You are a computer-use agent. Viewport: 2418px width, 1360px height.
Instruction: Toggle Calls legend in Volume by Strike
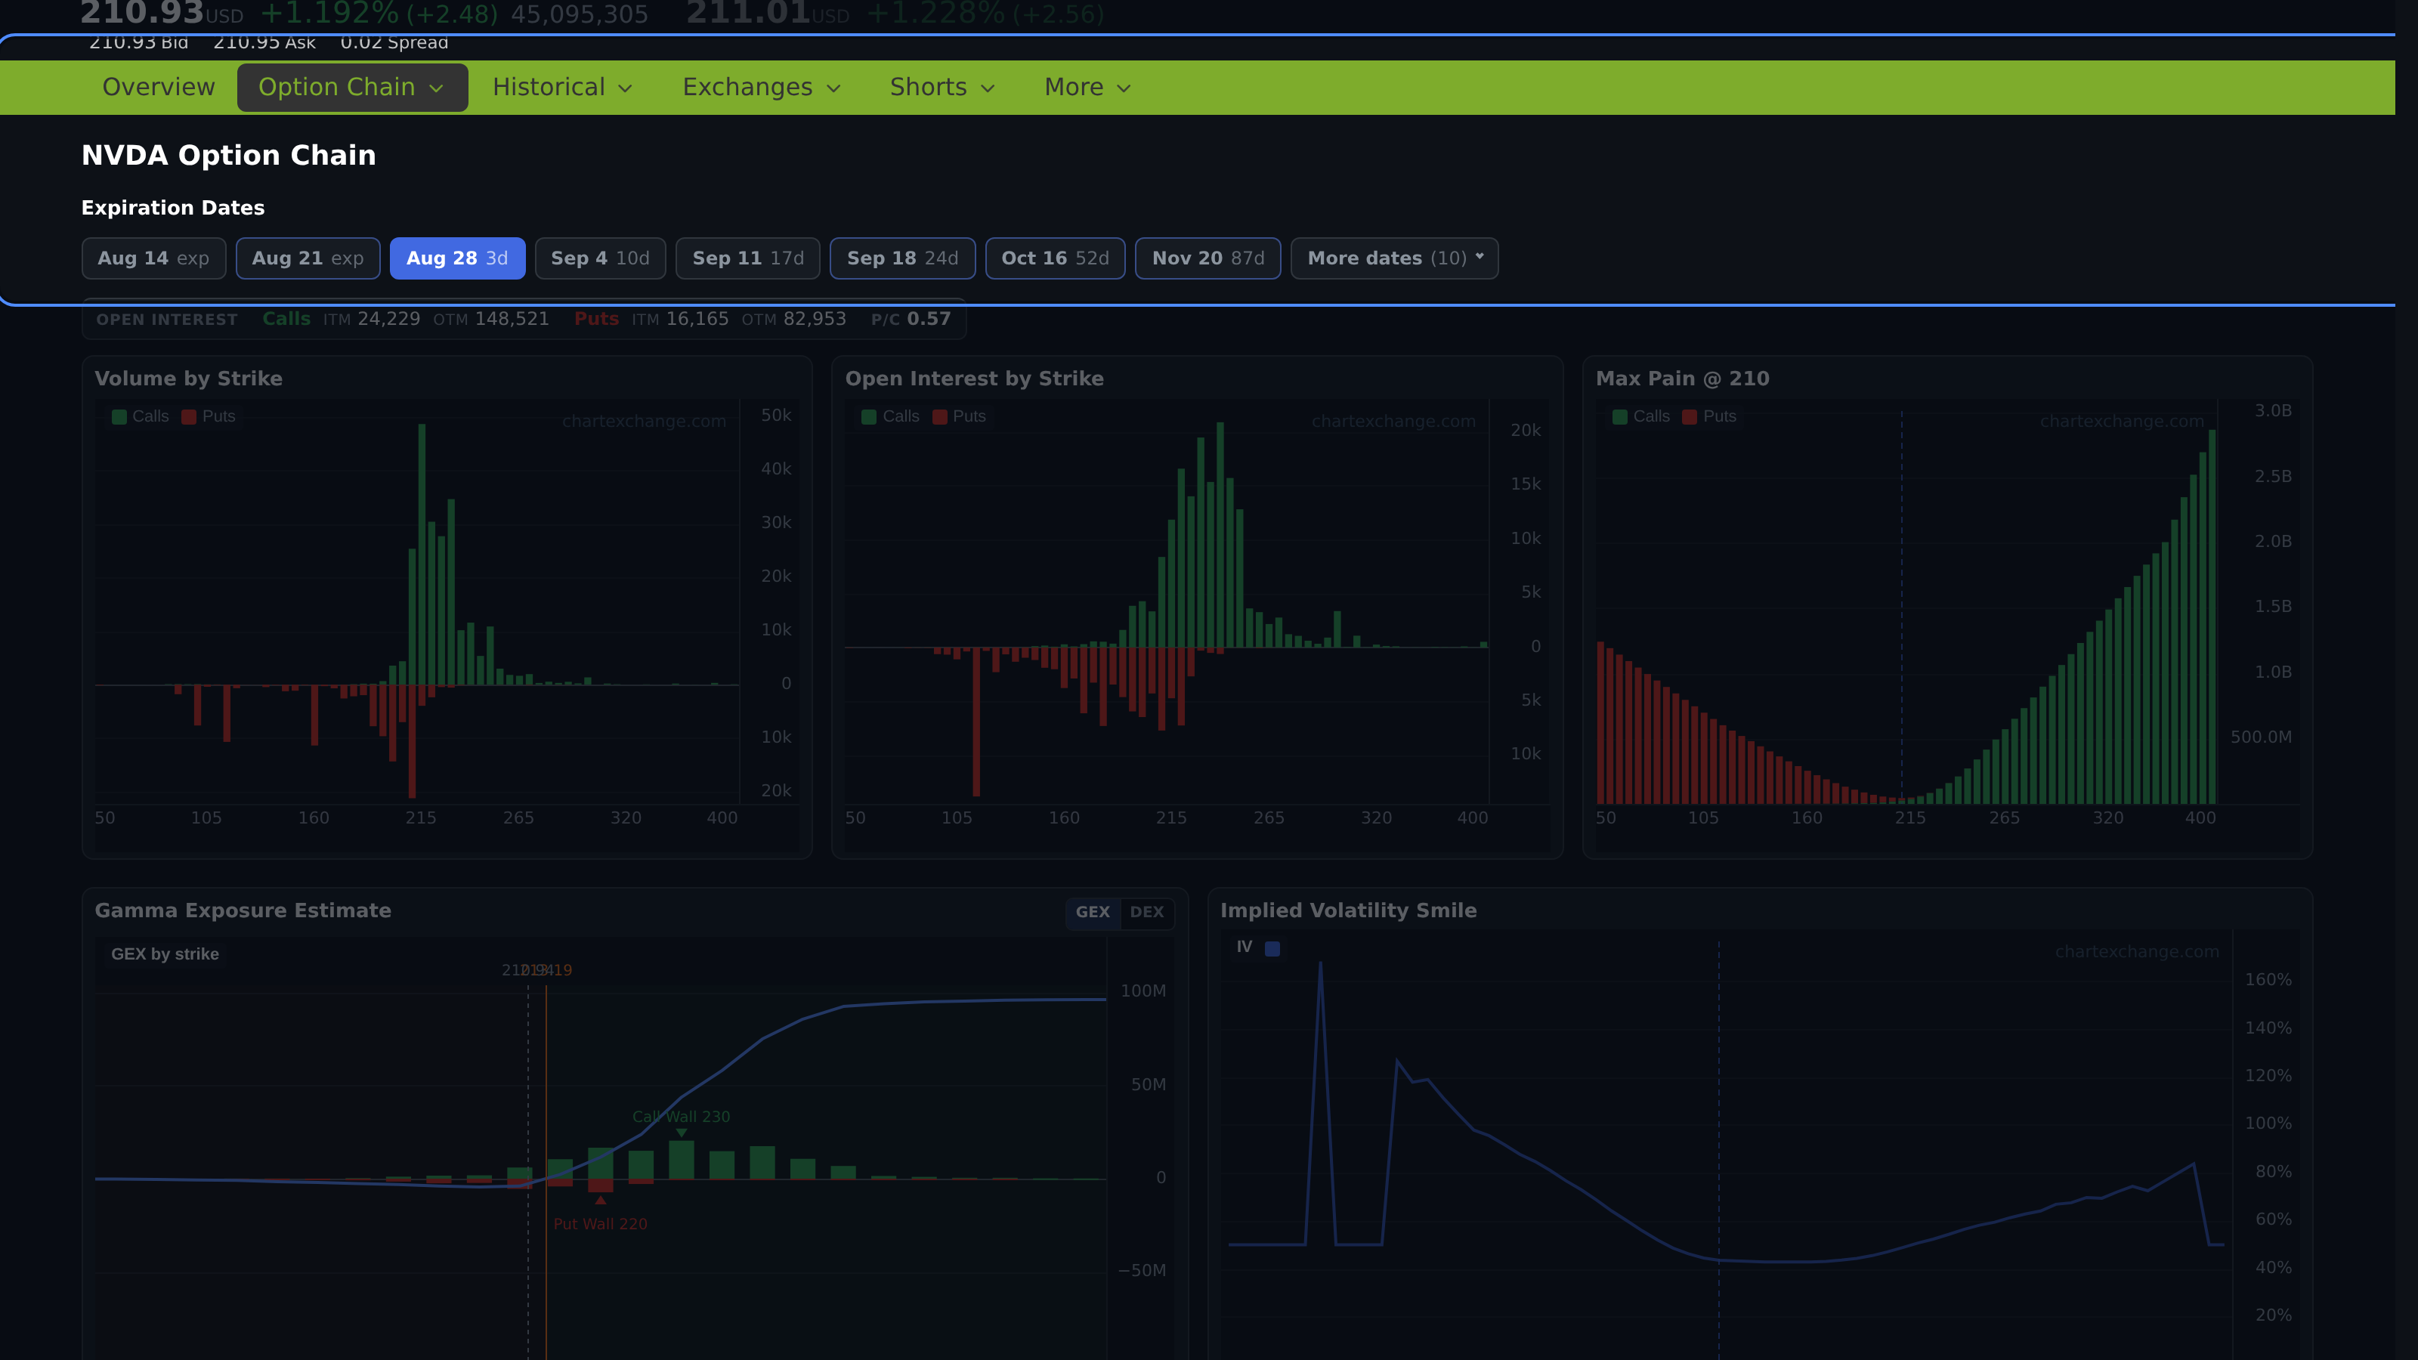(x=141, y=417)
